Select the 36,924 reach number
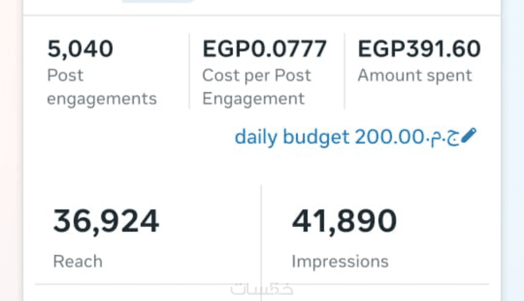This screenshot has width=524, height=301. click(x=105, y=221)
